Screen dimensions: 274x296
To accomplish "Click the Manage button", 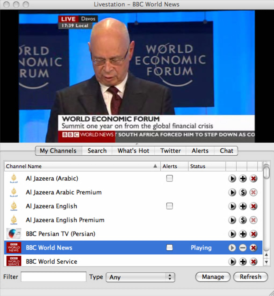I will tap(213, 277).
